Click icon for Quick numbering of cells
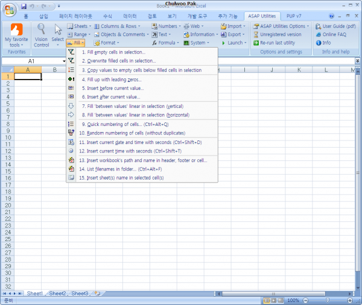362x305 pixels. (71, 124)
